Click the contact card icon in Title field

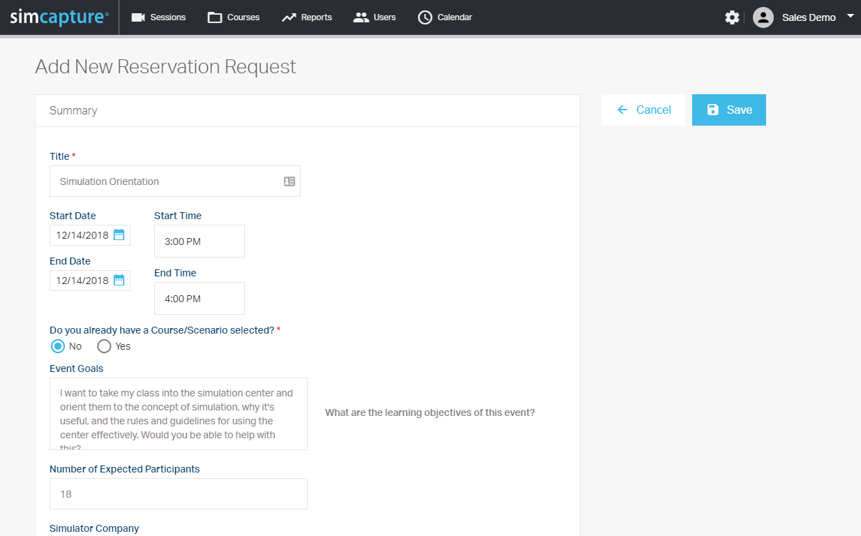click(x=290, y=181)
